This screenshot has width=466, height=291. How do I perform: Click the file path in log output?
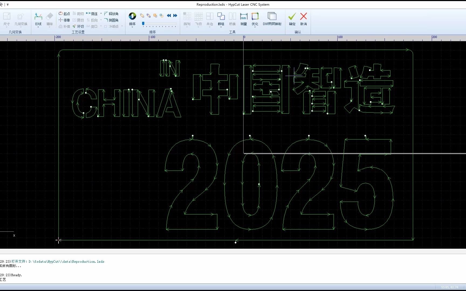point(66,262)
